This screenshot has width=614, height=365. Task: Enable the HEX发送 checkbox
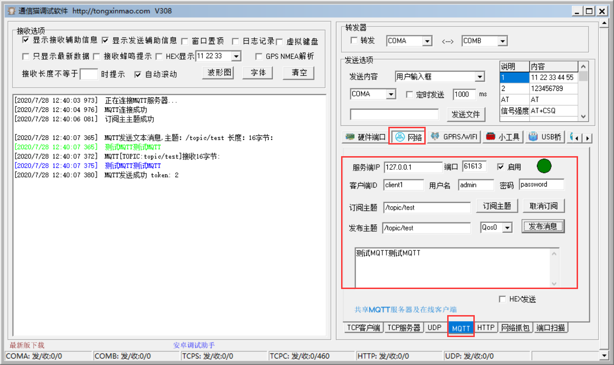tap(503, 299)
